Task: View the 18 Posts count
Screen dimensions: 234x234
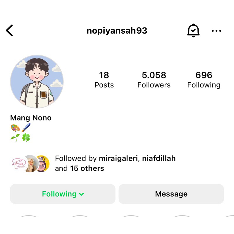Action: 104,80
